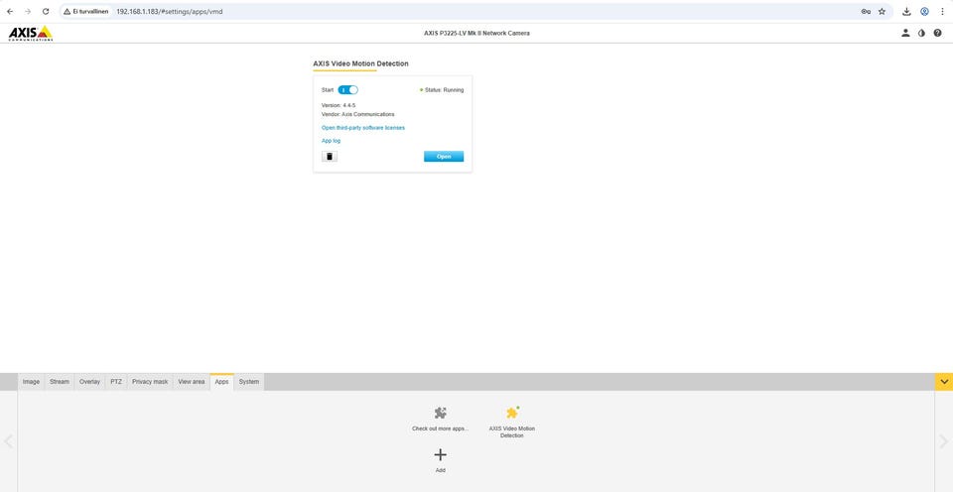Click the Check out more apps puzzle icon
The width and height of the screenshot is (953, 492).
click(441, 413)
